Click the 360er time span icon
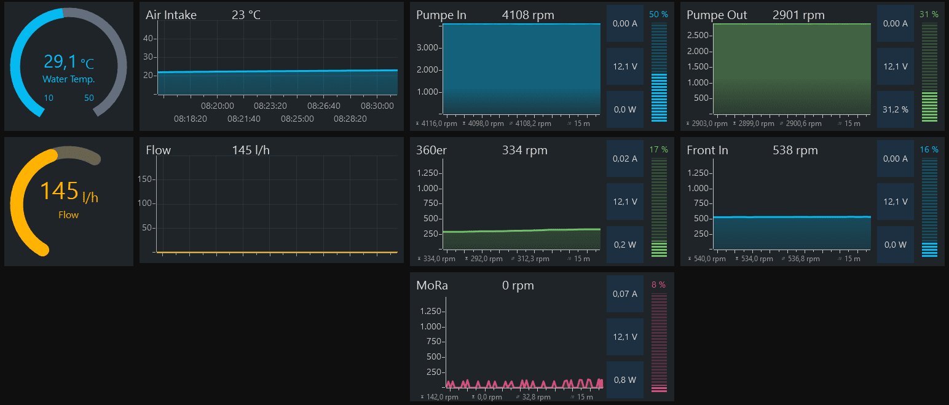This screenshot has width=949, height=405. pyautogui.click(x=570, y=259)
